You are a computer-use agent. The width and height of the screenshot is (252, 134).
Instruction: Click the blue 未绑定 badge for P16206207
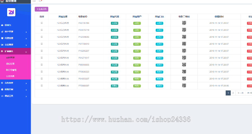(159, 51)
